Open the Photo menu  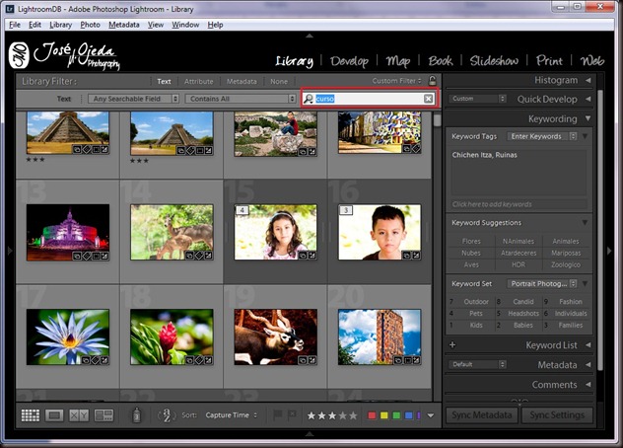[90, 25]
